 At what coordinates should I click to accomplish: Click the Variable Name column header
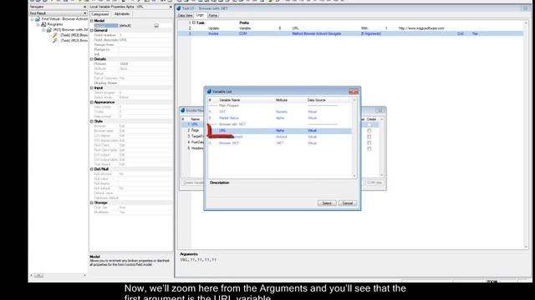pyautogui.click(x=229, y=100)
